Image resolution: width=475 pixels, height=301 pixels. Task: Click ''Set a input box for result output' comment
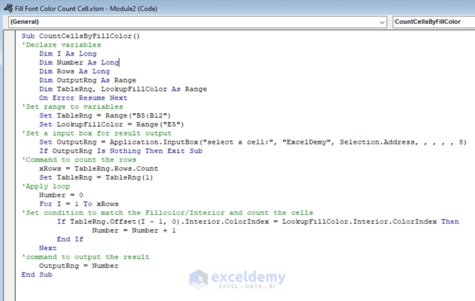[x=96, y=133]
